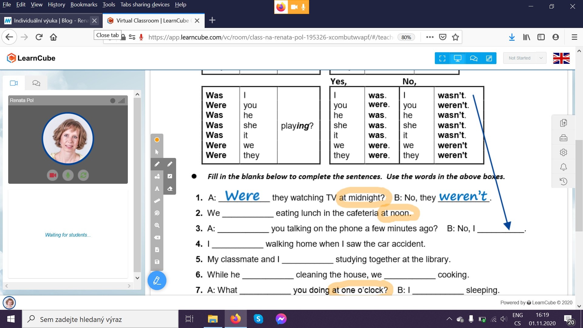Click the save whiteboard icon
The width and height of the screenshot is (583, 328).
157,262
